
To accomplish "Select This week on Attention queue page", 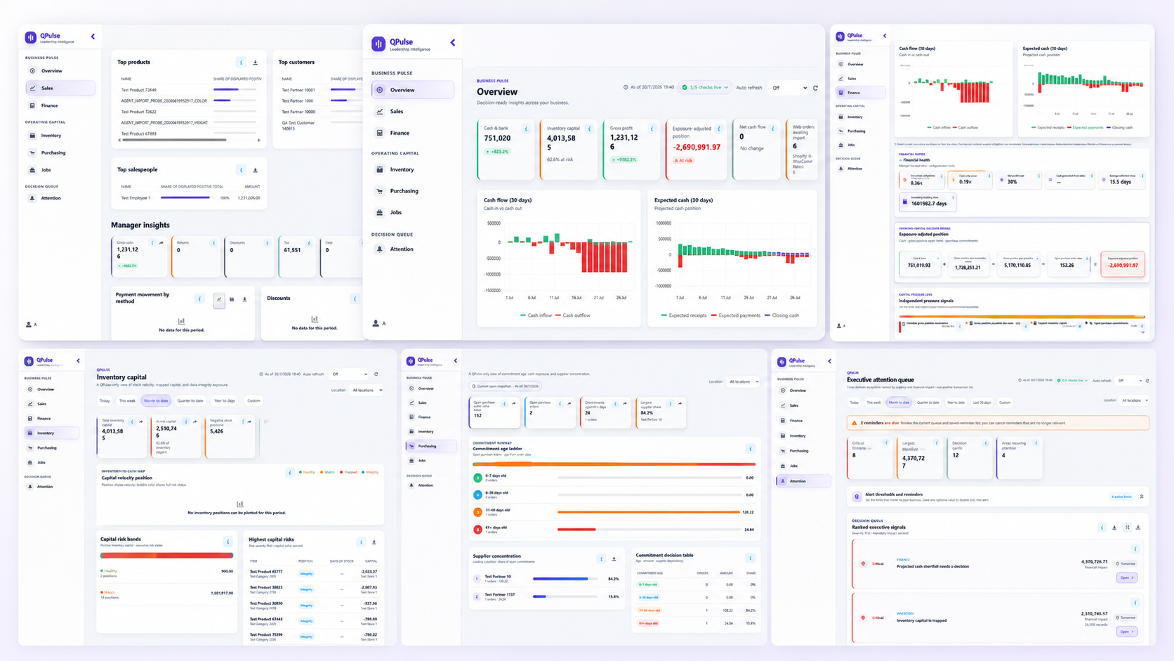I will tap(873, 403).
